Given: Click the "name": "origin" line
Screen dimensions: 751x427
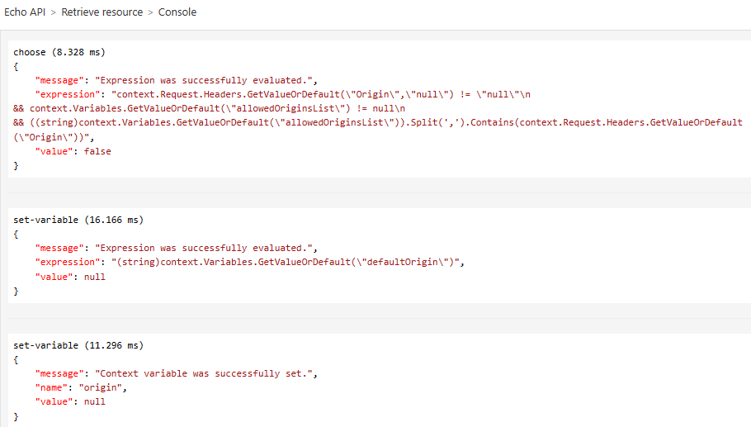Looking at the screenshot, I should click(81, 387).
